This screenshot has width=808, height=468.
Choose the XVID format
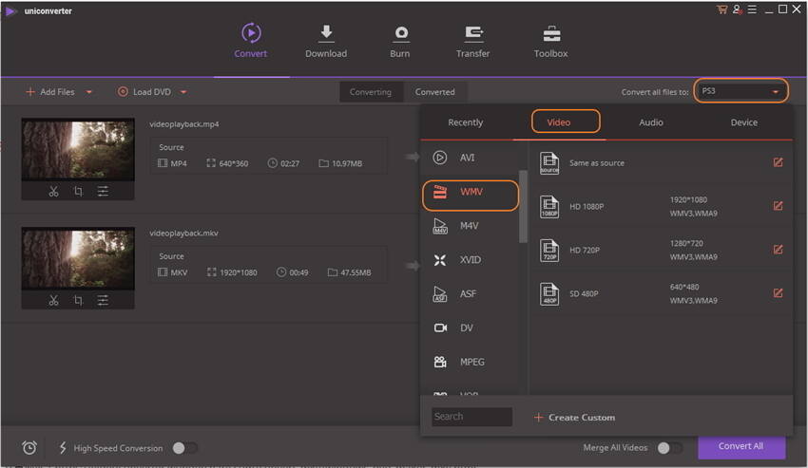tap(470, 260)
